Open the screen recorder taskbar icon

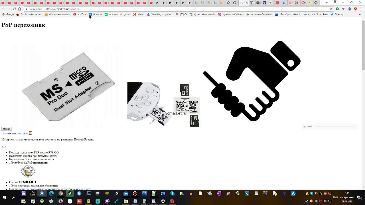[135, 193]
